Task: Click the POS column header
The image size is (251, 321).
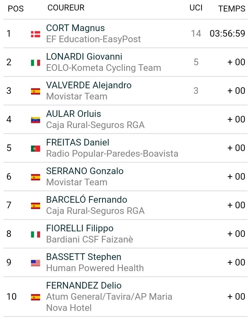Action: [16, 9]
